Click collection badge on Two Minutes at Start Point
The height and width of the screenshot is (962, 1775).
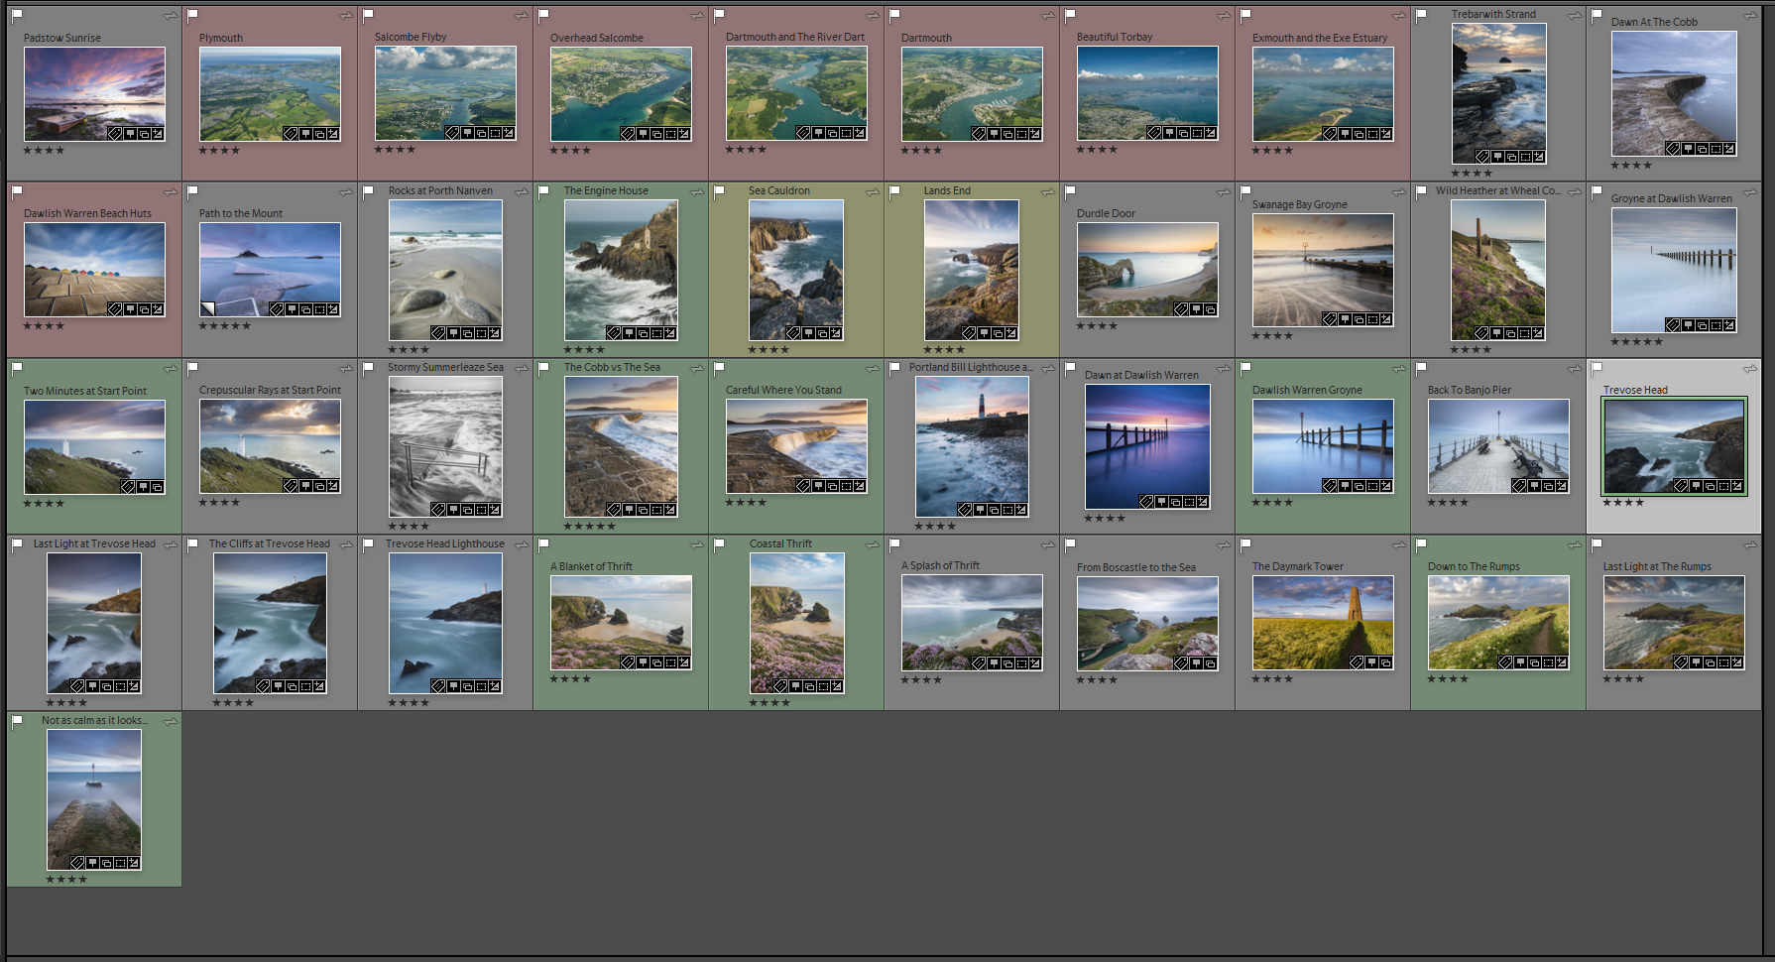click(157, 486)
